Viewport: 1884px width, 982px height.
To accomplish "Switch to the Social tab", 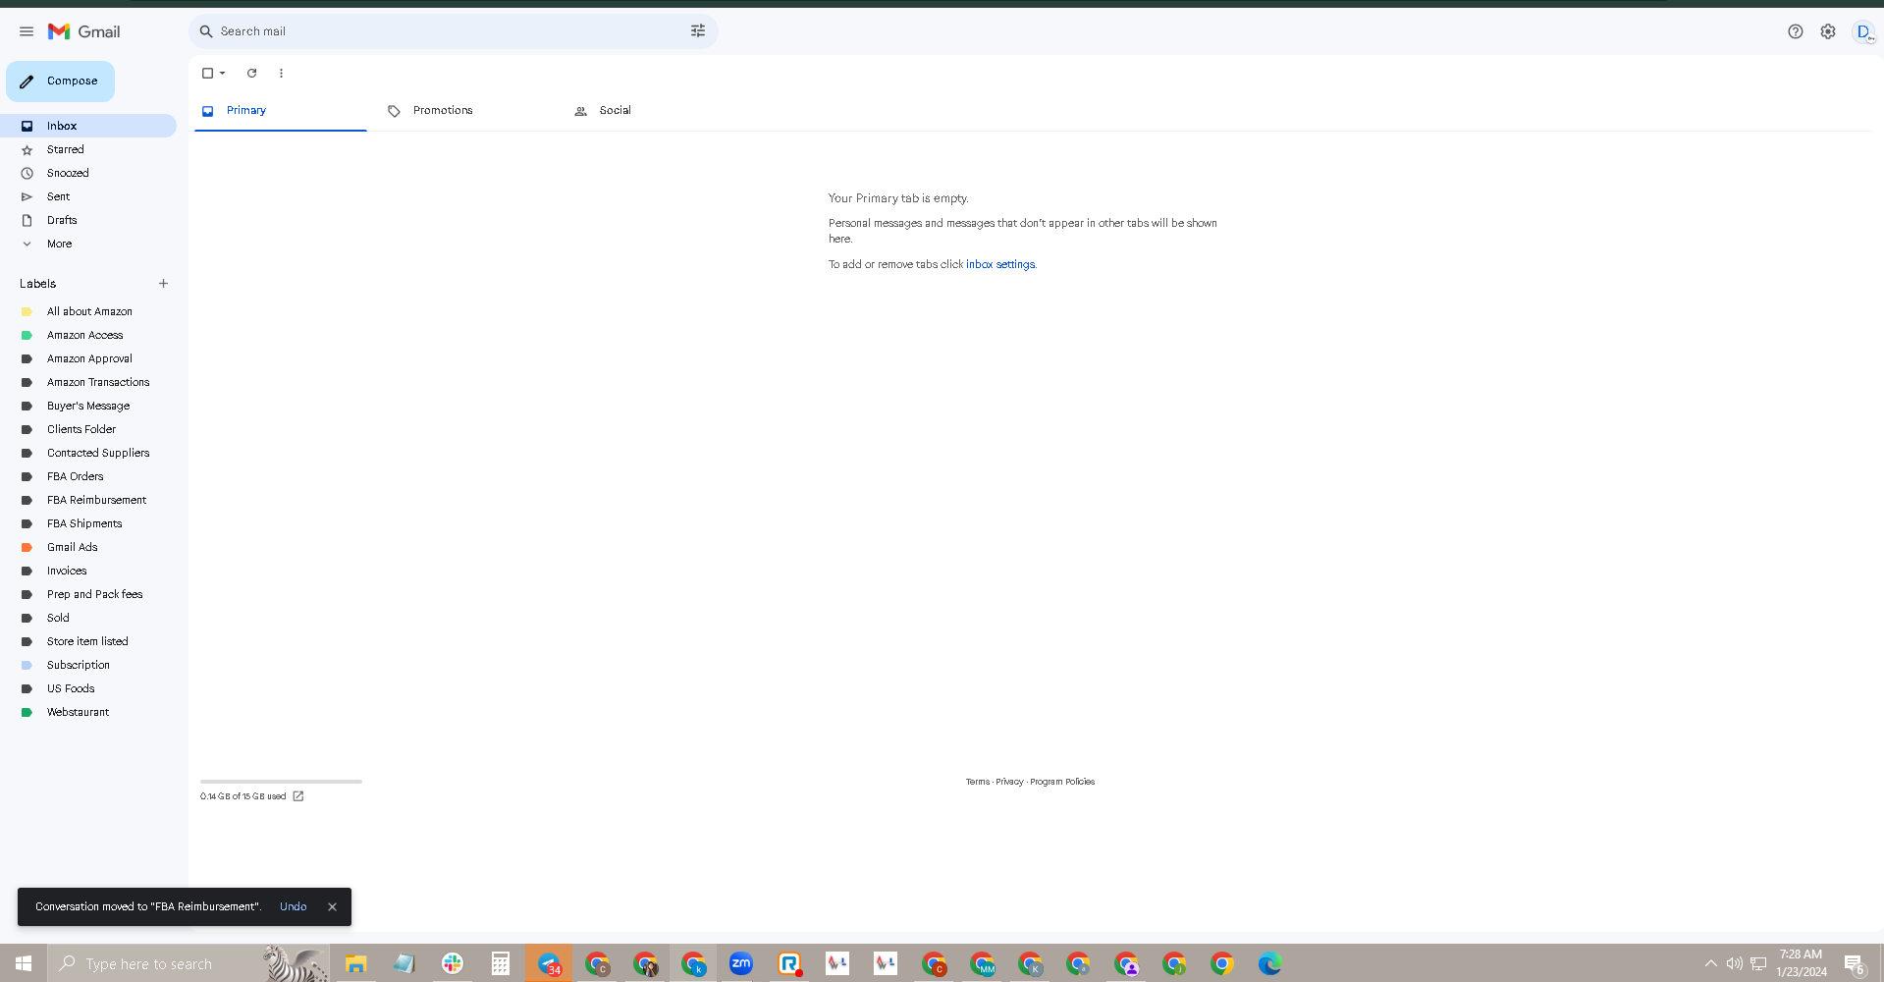I will tap(653, 111).
